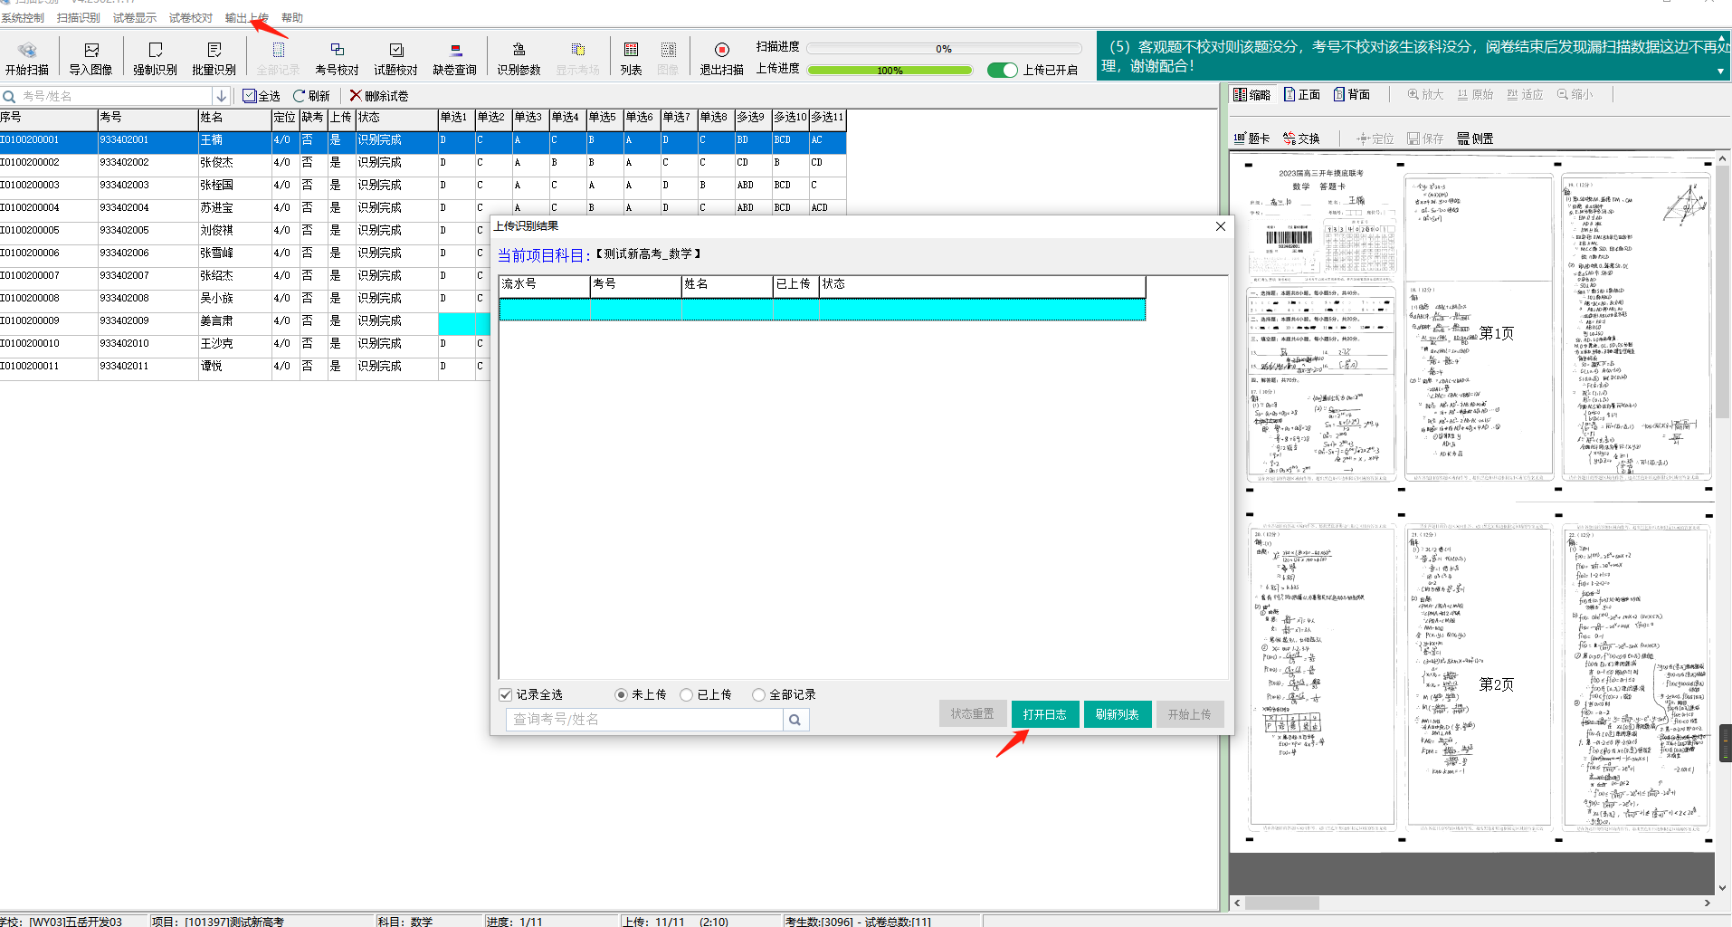1732x927 pixels.
Task: Open 试题校对 question proofreading
Action: click(x=395, y=51)
